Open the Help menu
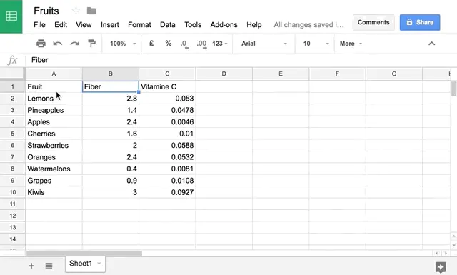Image resolution: width=457 pixels, height=275 pixels. point(254,25)
